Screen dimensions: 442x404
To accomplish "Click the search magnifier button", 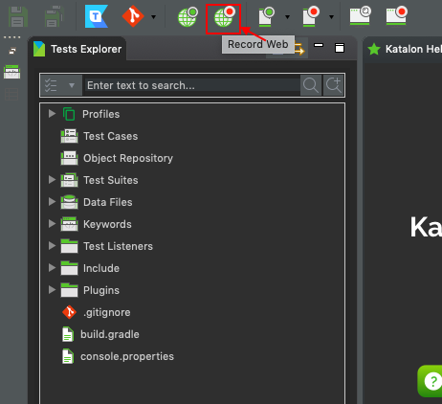I will click(311, 85).
